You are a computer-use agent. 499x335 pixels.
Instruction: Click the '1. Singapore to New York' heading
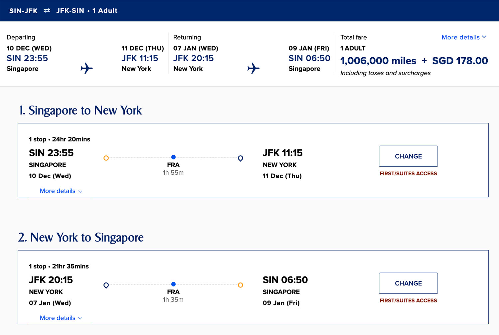(81, 110)
